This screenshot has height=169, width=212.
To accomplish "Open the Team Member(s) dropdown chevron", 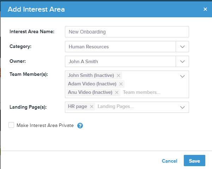I will tap(182, 76).
